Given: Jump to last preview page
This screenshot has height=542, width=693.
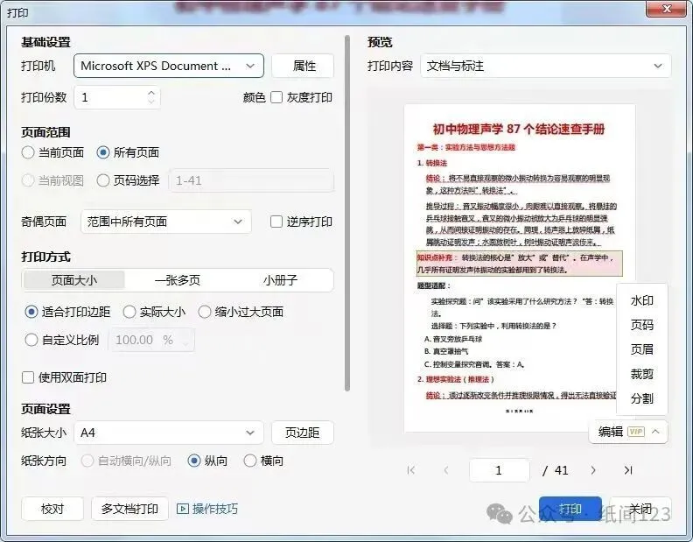Looking at the screenshot, I should (628, 470).
